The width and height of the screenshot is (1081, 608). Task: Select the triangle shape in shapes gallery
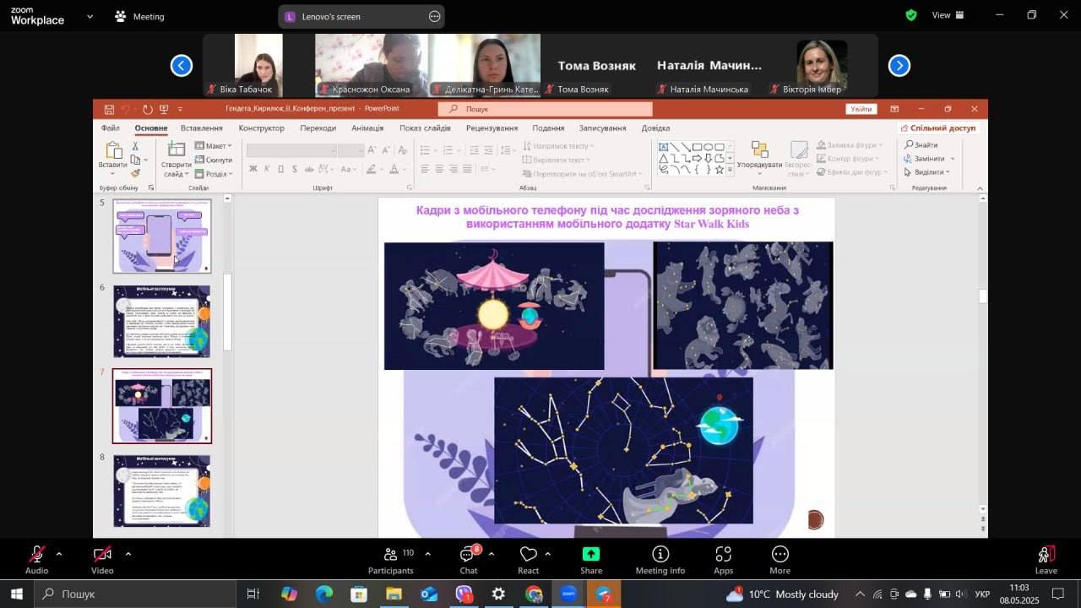point(664,158)
